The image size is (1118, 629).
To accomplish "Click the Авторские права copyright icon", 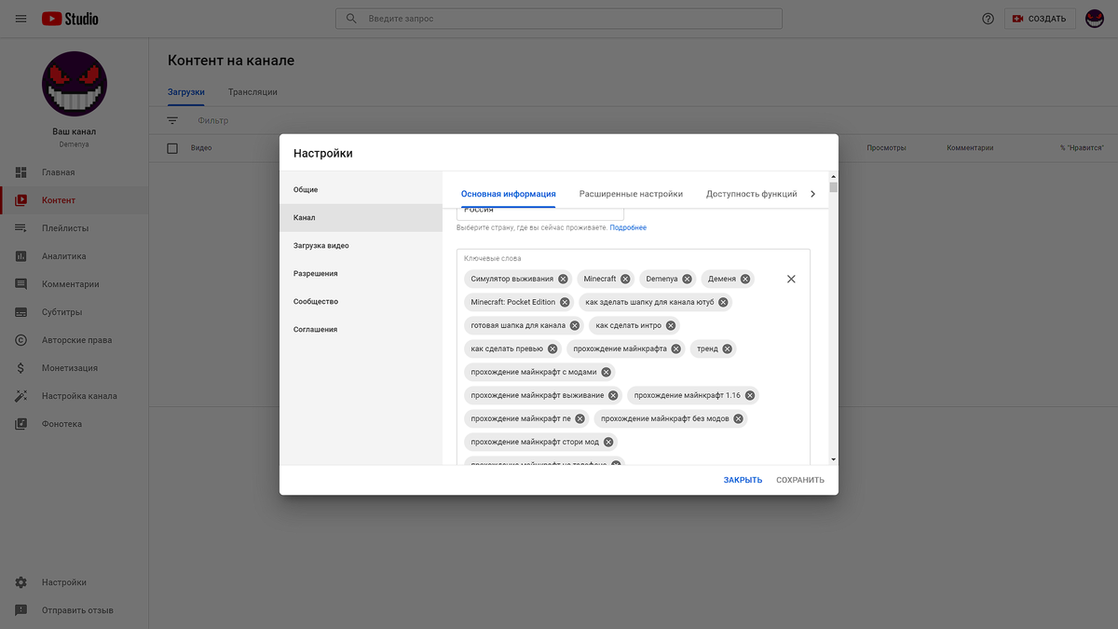I will [20, 340].
